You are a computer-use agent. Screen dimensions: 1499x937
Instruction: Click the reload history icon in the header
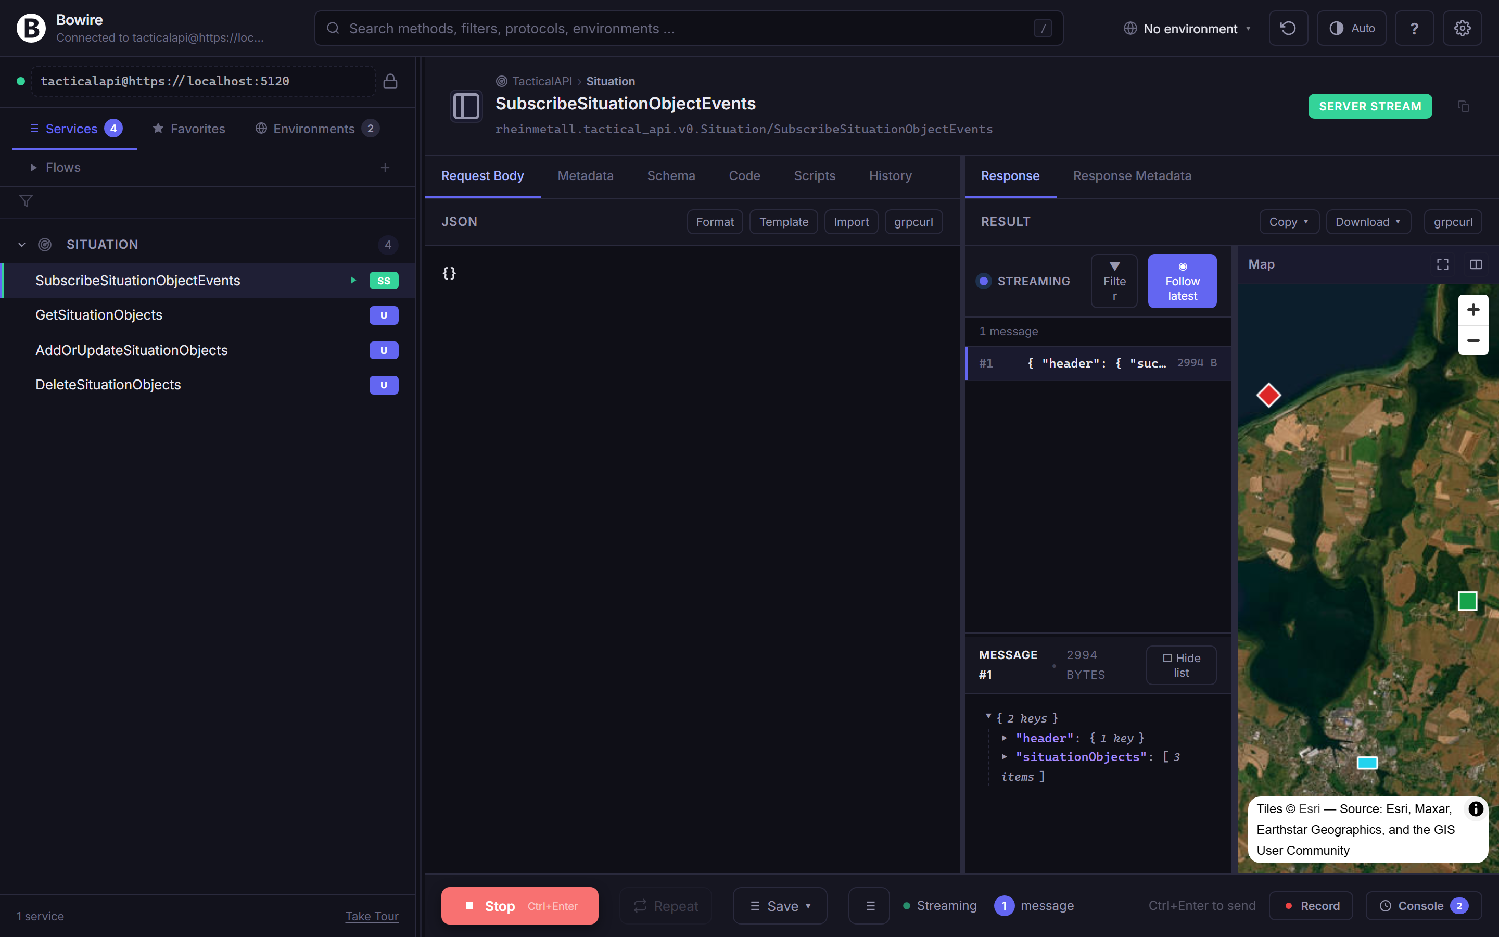pyautogui.click(x=1288, y=29)
